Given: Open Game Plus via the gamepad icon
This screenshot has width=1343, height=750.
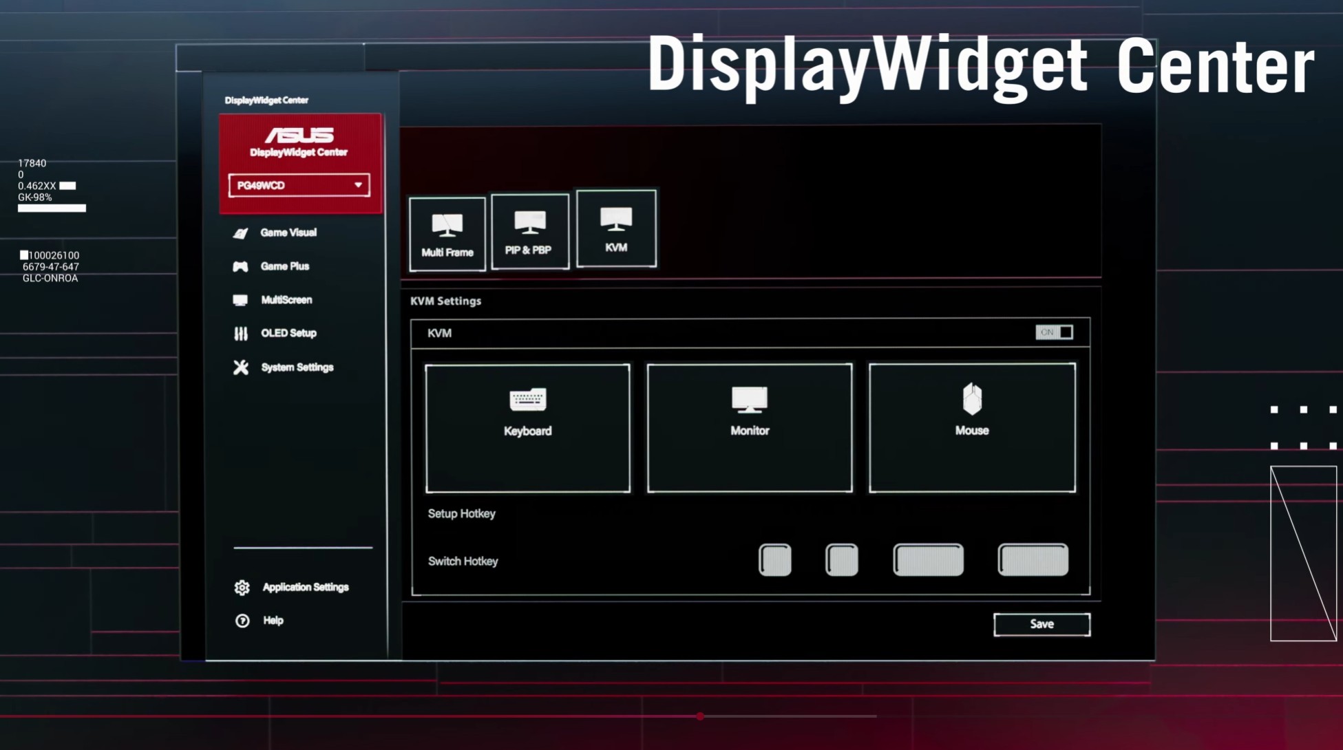Looking at the screenshot, I should 240,266.
